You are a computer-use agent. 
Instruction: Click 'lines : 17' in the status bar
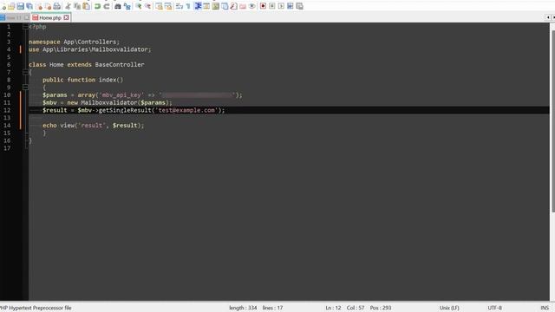[272, 308]
